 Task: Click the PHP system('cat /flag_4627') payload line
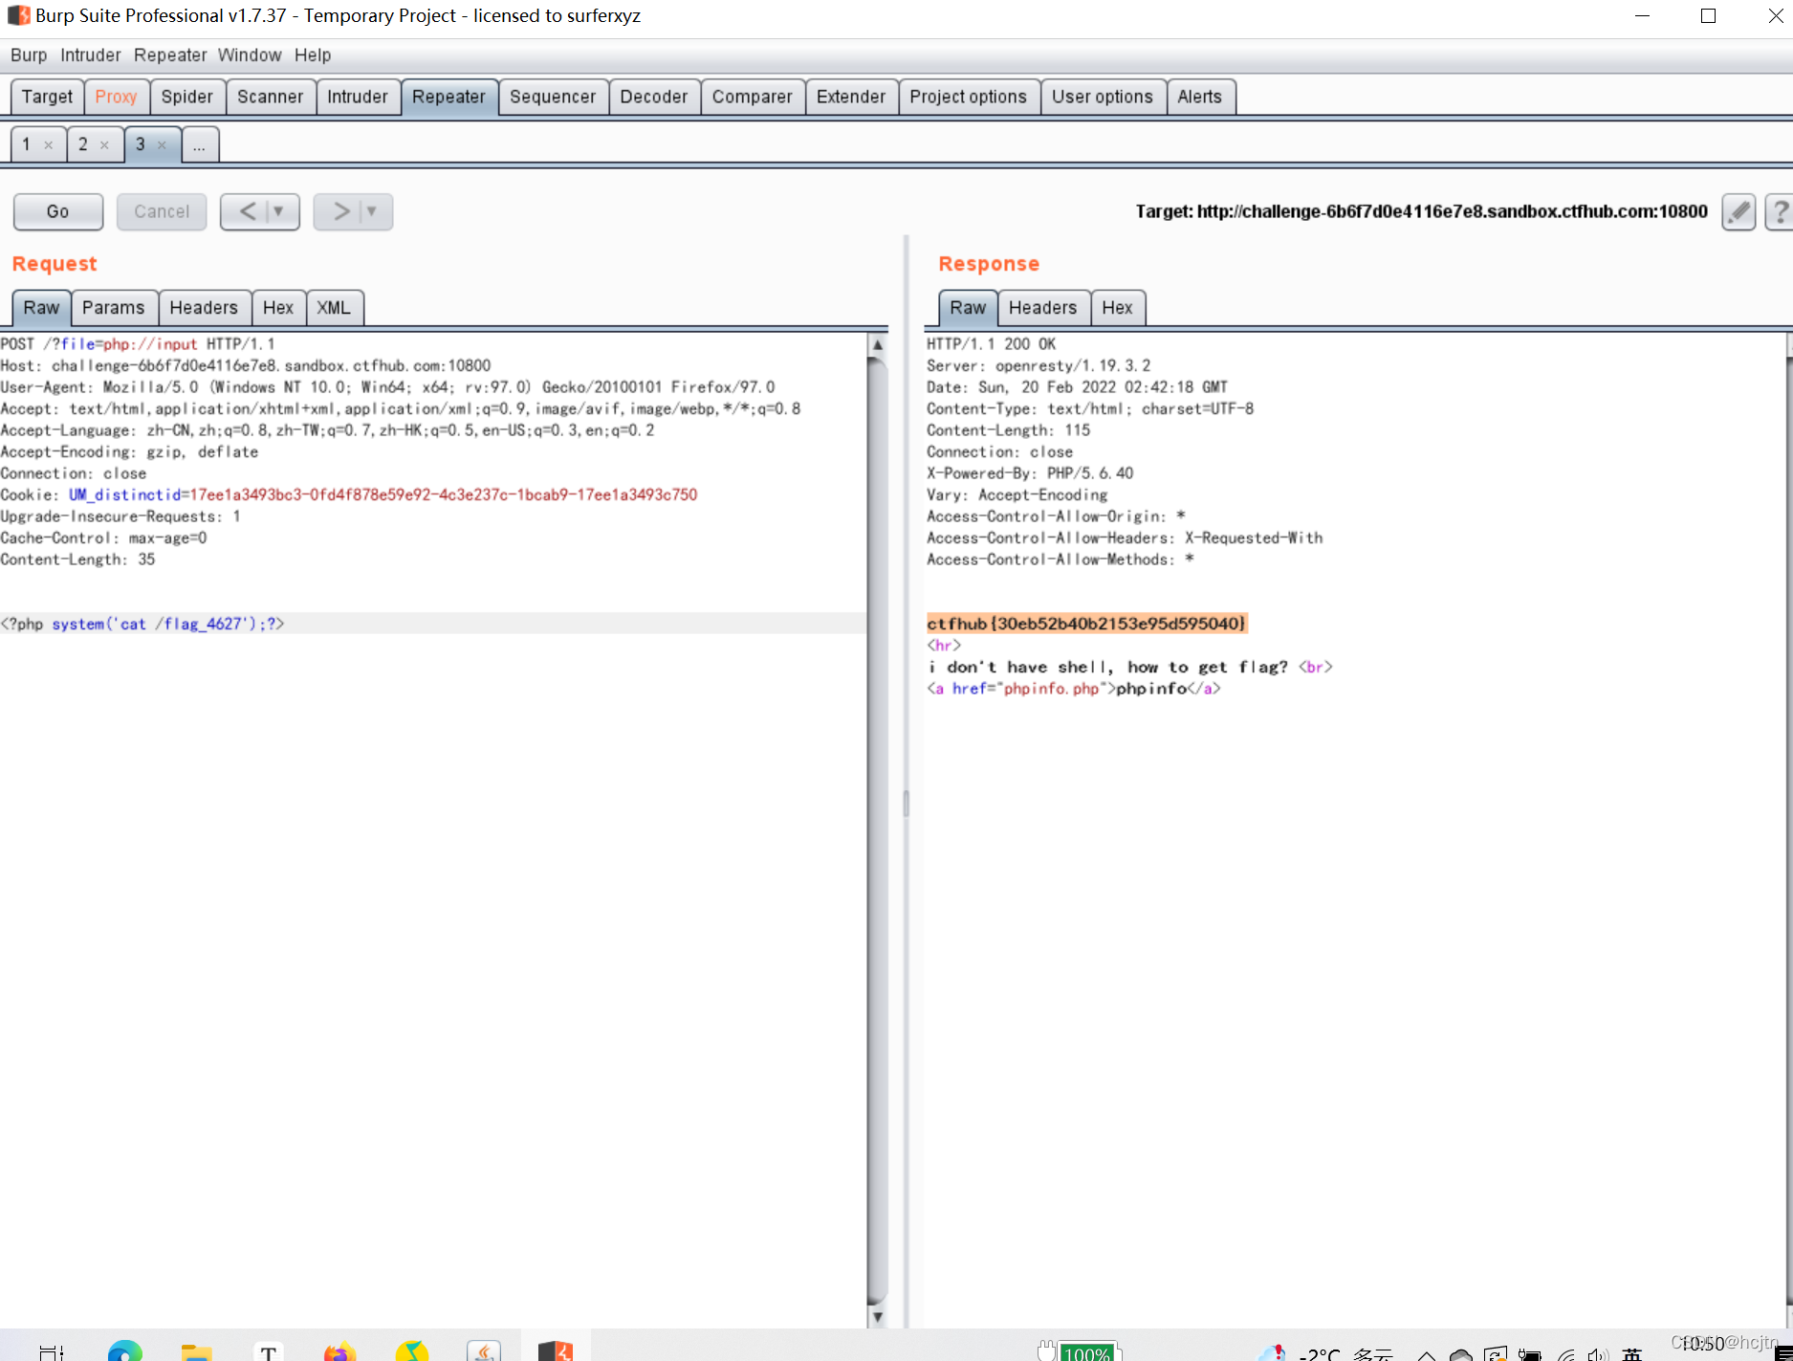click(x=142, y=624)
